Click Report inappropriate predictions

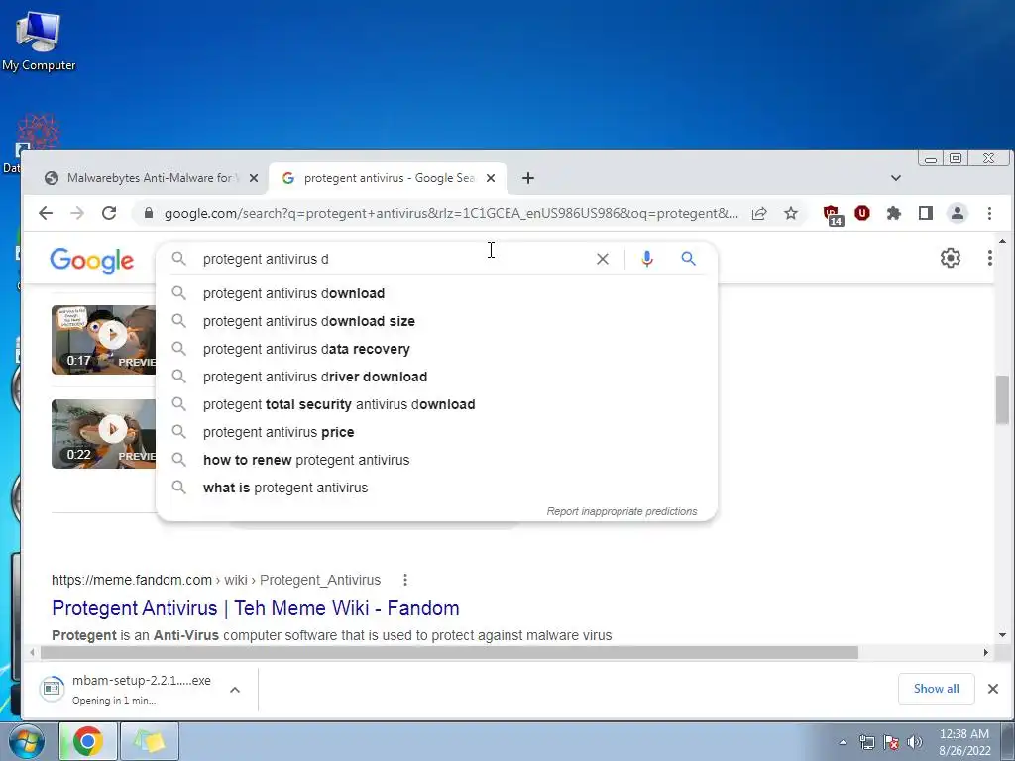click(x=621, y=511)
